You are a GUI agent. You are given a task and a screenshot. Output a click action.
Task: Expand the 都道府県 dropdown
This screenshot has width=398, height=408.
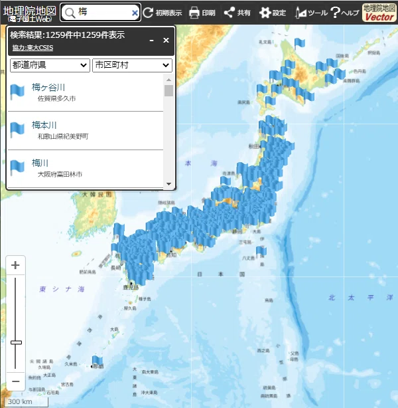[x=50, y=65]
